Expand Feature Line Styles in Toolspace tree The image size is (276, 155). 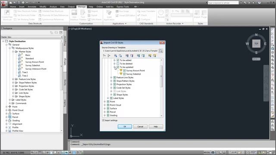tap(13, 79)
